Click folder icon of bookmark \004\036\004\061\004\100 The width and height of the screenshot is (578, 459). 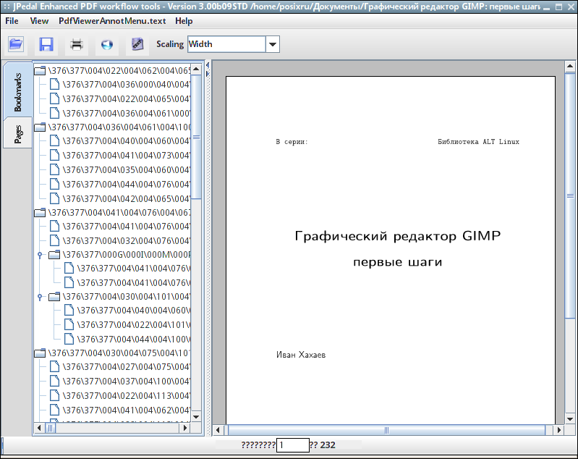pos(40,127)
